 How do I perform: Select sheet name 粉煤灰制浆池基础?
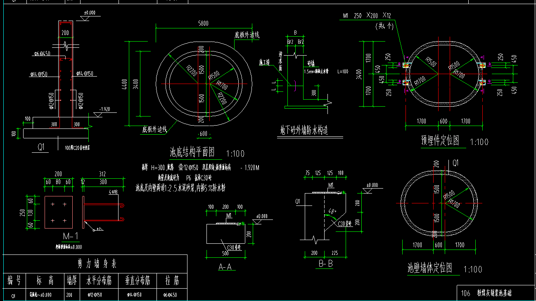click(x=494, y=293)
